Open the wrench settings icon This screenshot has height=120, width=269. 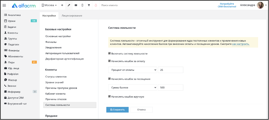pyautogui.click(x=69, y=5)
